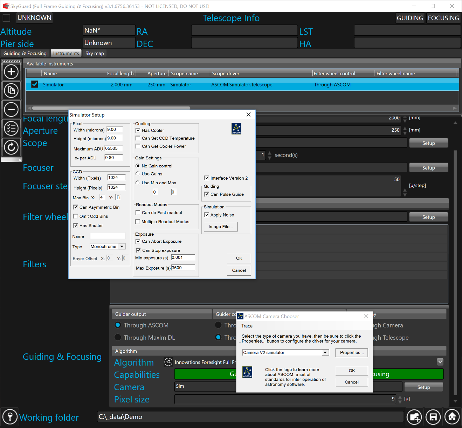Click Setup button for Scope
This screenshot has width=462, height=428.
428,143
